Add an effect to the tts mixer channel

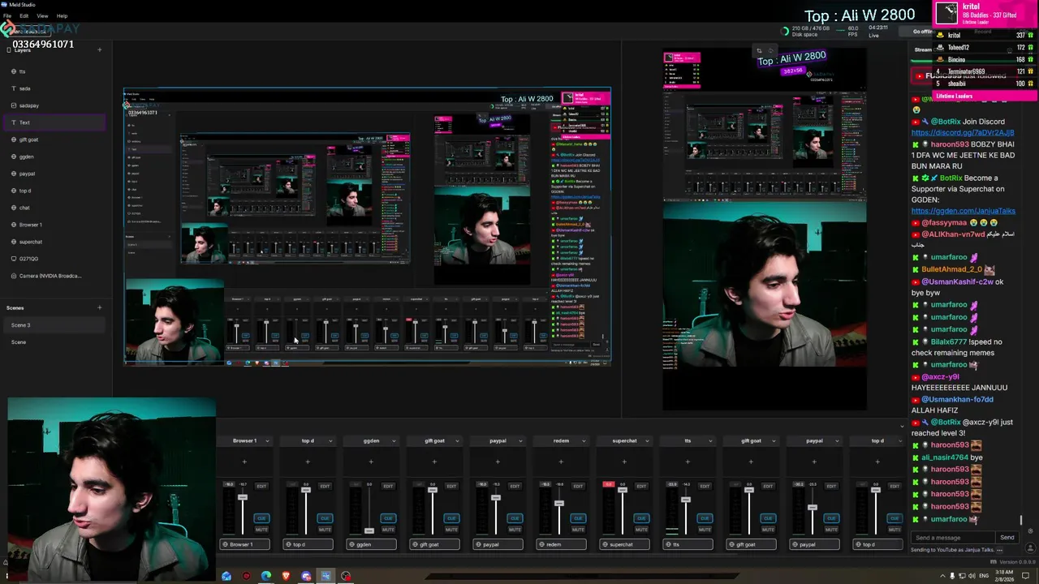pos(688,462)
